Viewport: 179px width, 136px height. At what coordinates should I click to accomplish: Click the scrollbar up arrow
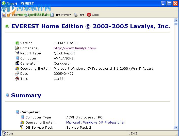pos(176,20)
